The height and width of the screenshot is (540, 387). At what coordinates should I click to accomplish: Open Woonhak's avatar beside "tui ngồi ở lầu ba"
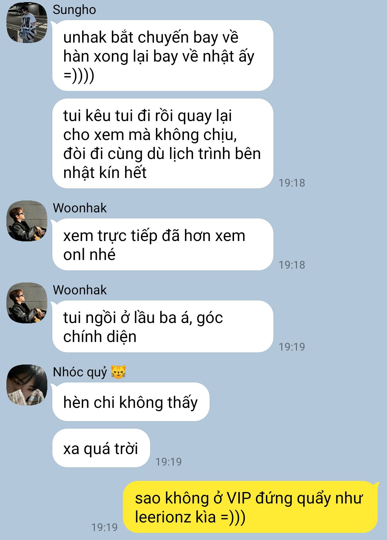click(x=27, y=303)
